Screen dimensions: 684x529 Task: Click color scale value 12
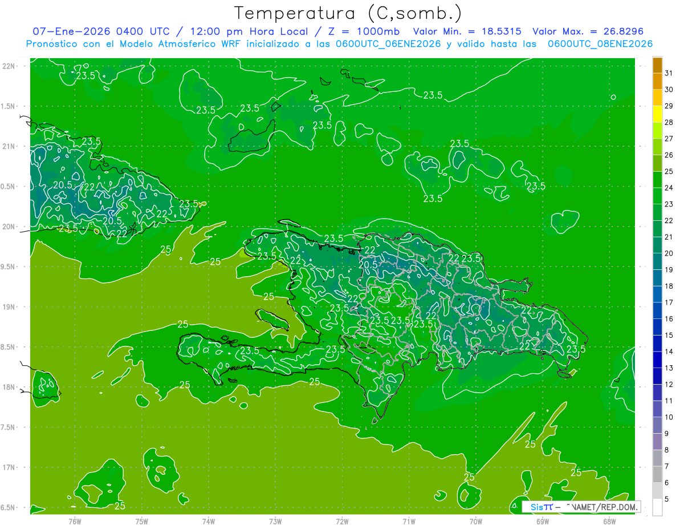669,384
